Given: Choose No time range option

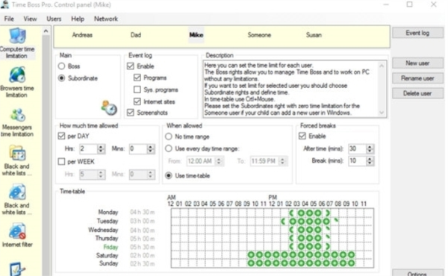Looking at the screenshot, I should (x=169, y=137).
